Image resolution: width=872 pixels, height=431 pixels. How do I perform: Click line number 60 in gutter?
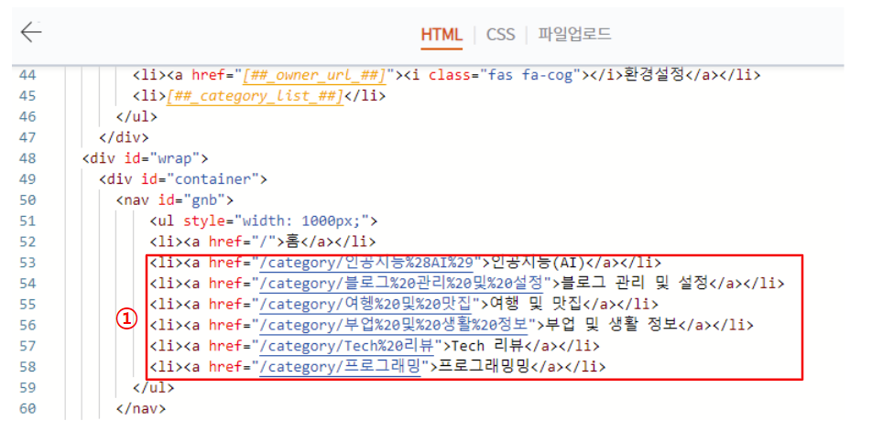click(x=27, y=409)
